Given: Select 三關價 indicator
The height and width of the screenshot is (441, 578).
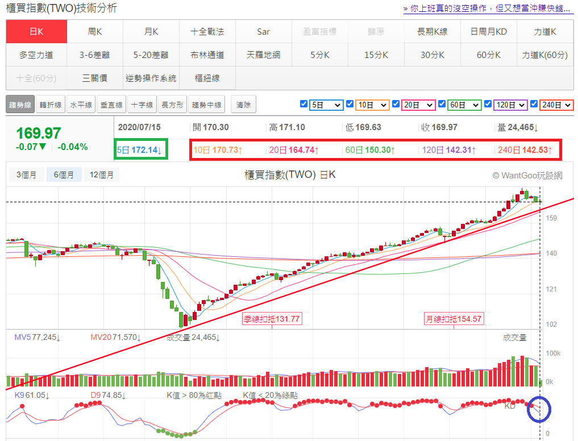Looking at the screenshot, I should pyautogui.click(x=95, y=78).
